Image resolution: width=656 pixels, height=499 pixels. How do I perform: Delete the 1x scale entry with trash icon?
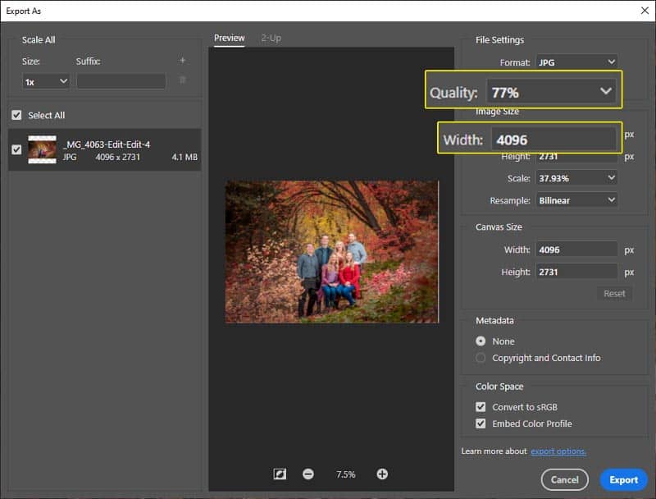pyautogui.click(x=182, y=80)
